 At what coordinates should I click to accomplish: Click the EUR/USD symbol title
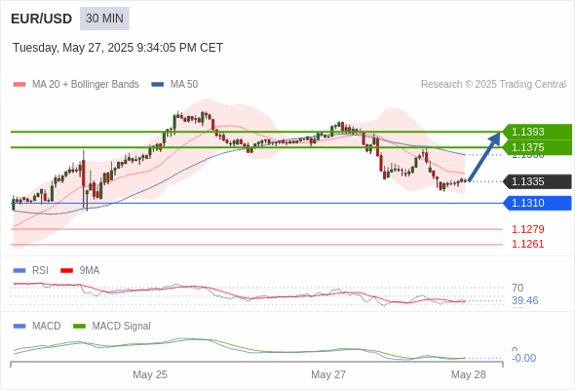[42, 19]
